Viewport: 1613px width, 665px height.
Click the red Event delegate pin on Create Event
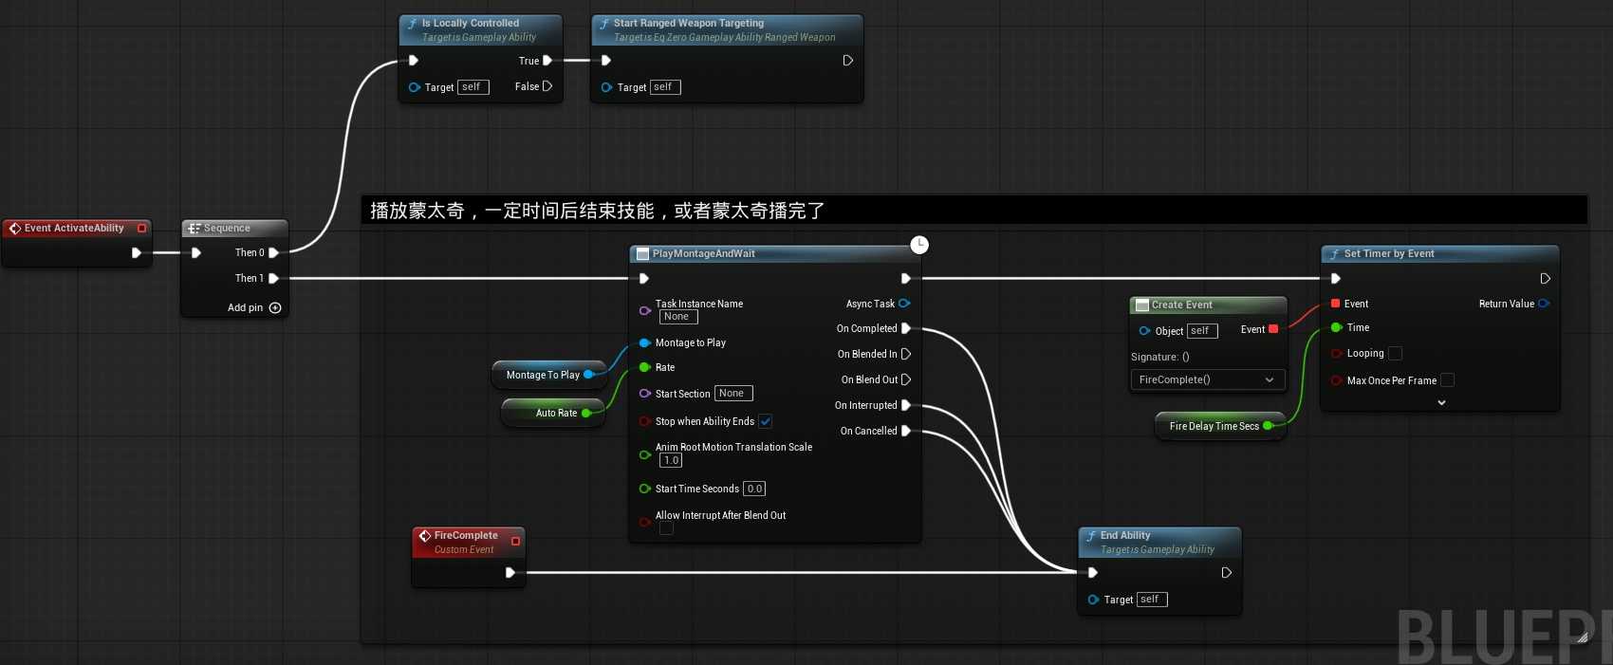point(1273,329)
